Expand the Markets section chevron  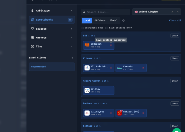[71, 37]
